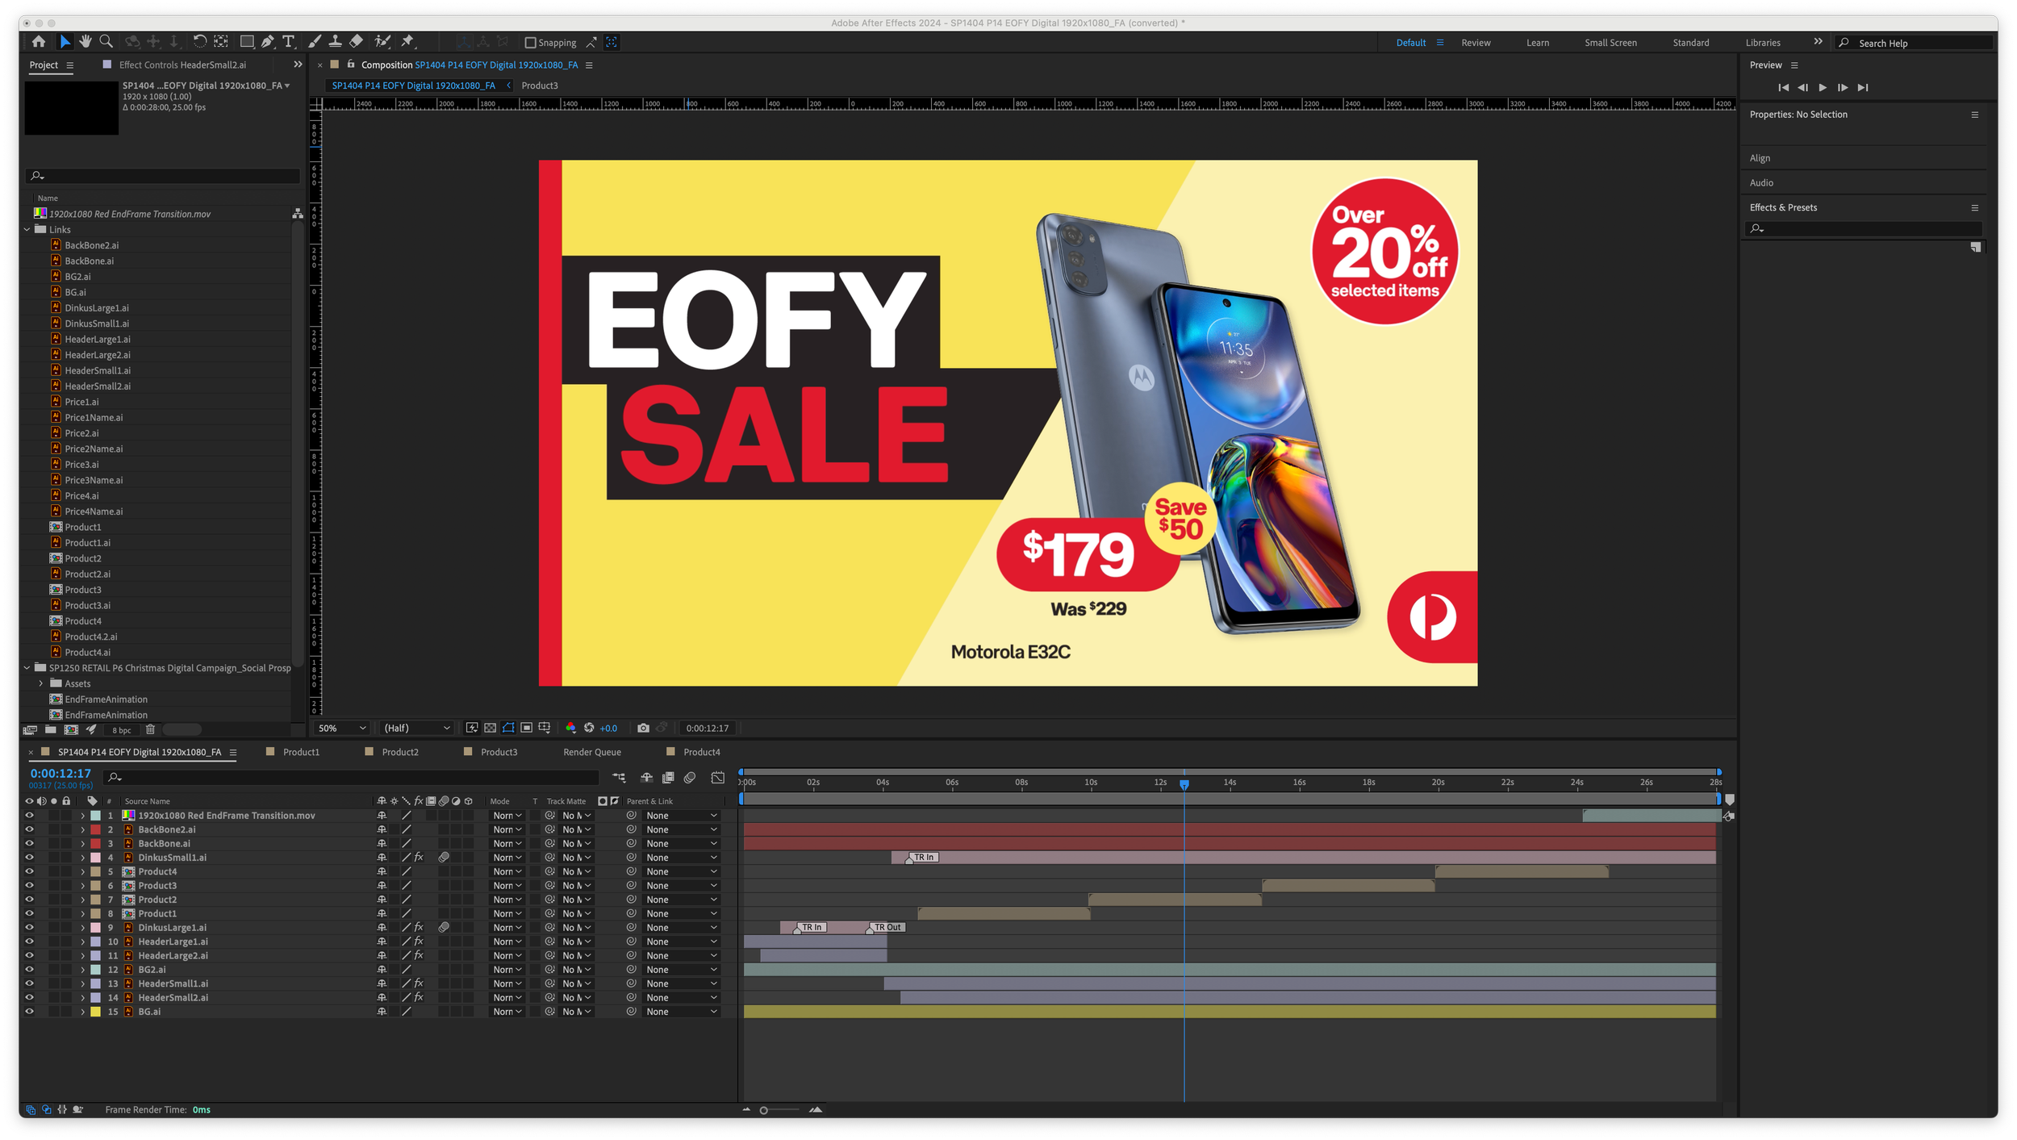The height and width of the screenshot is (1140, 2017).
Task: Select the Brush tool
Action: click(315, 42)
